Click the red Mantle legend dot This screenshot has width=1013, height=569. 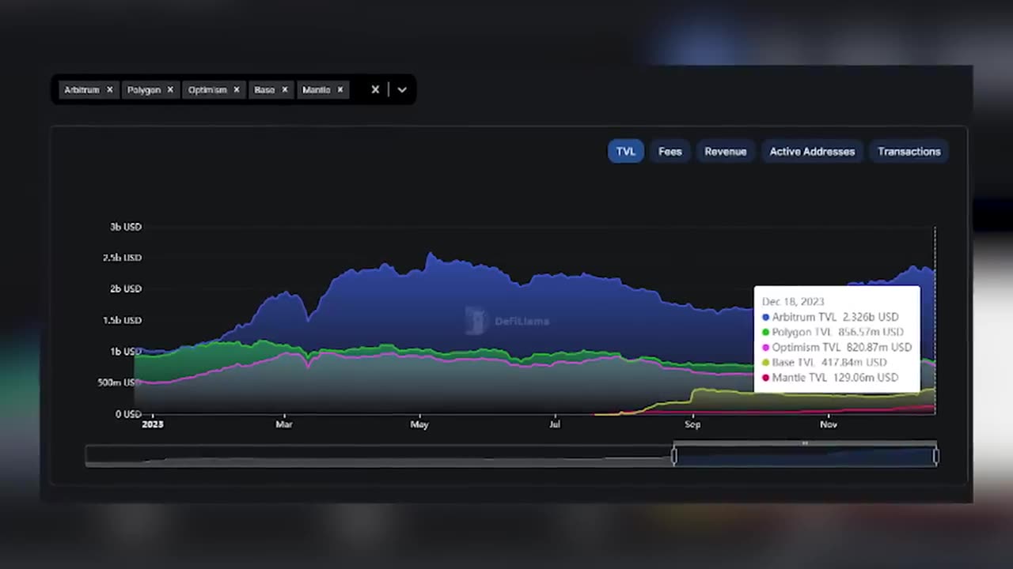coord(765,379)
